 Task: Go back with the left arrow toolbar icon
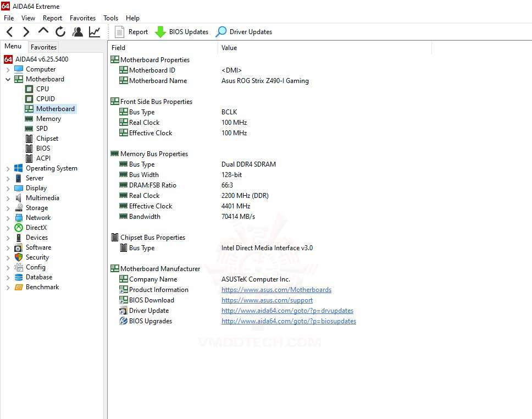(x=10, y=32)
